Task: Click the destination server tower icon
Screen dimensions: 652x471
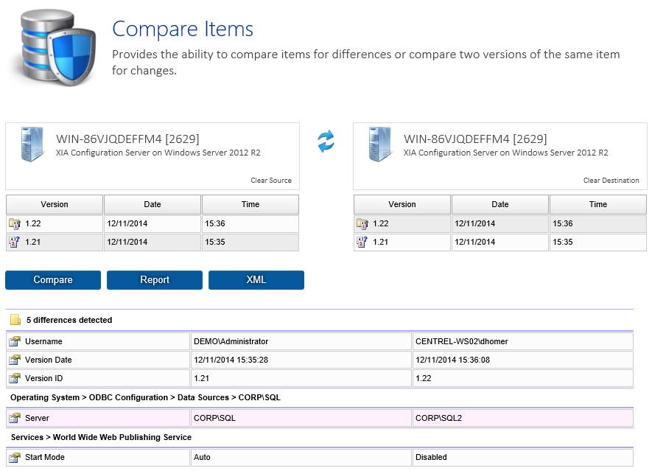Action: click(379, 144)
